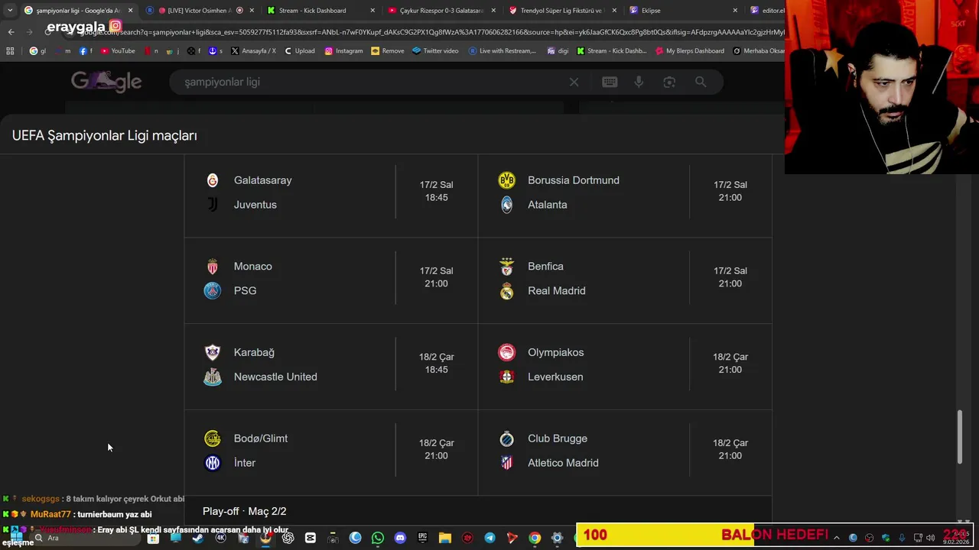Screen dimensions: 979x550
Task: Open the 4K downloader taskbar icon
Action: coord(220,538)
